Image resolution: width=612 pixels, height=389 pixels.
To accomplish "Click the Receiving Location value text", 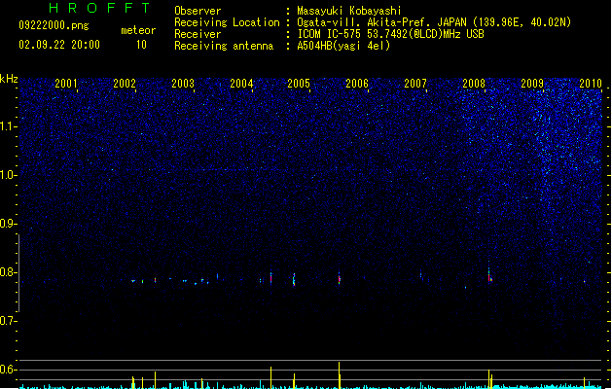I will [434, 22].
